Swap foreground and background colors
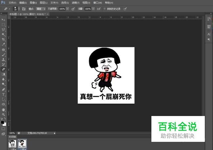Screen dimensions: 213x150 pos(5,118)
